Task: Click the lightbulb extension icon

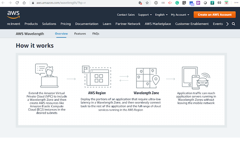Action: (x=184, y=3)
